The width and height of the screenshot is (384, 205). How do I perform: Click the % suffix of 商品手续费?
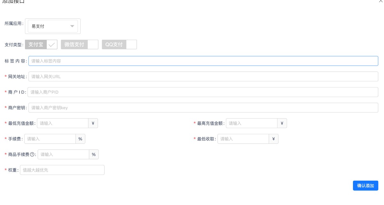tap(94, 154)
